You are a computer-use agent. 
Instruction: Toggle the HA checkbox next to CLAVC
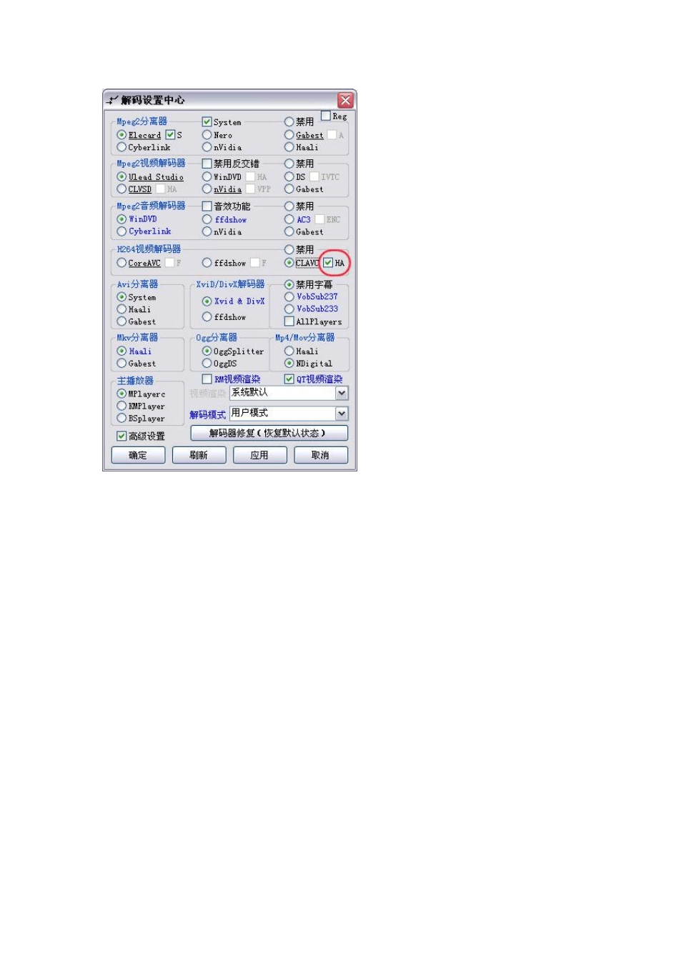pos(328,263)
